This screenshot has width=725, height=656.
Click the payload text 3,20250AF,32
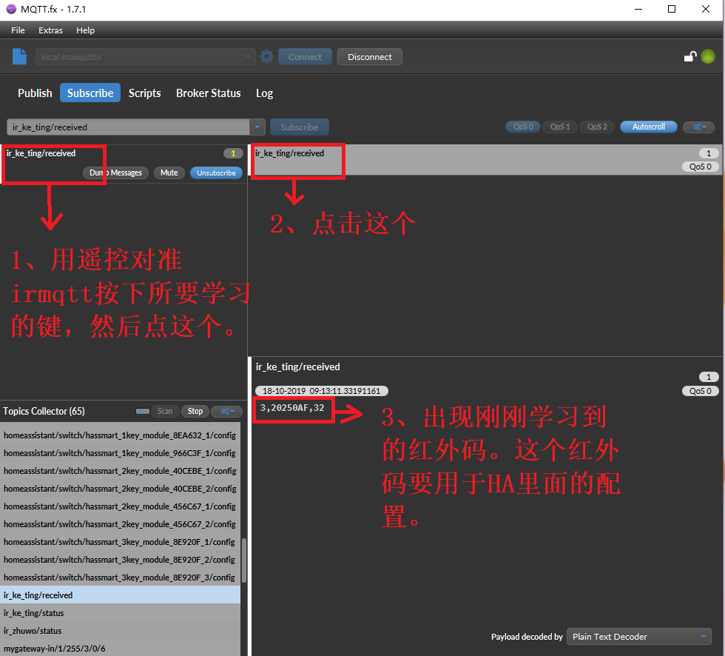[292, 408]
